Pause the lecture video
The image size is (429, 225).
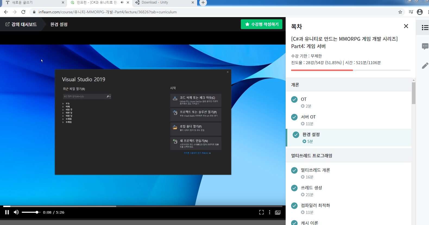7,212
